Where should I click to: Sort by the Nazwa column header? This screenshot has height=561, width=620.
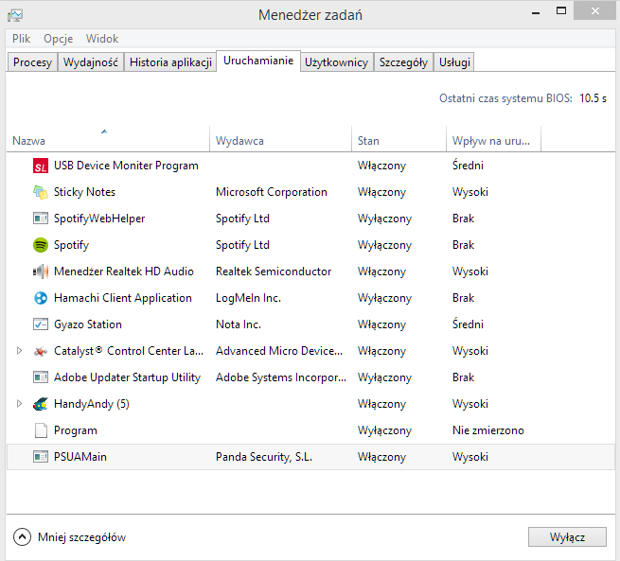108,139
